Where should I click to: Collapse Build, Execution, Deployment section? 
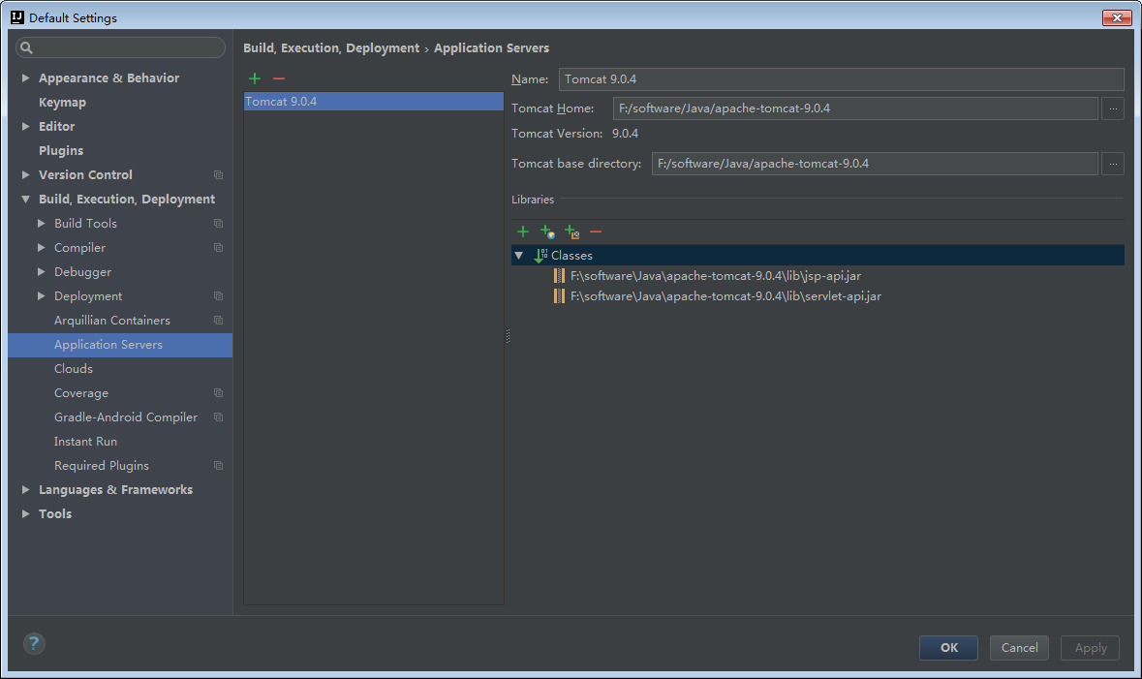pos(25,199)
